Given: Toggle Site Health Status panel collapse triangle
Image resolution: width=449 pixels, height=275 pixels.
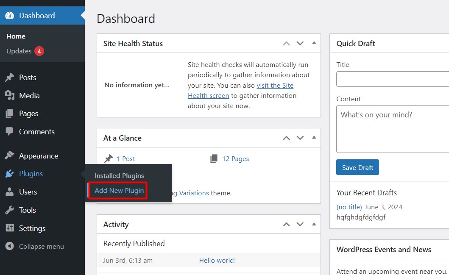Looking at the screenshot, I should [314, 43].
